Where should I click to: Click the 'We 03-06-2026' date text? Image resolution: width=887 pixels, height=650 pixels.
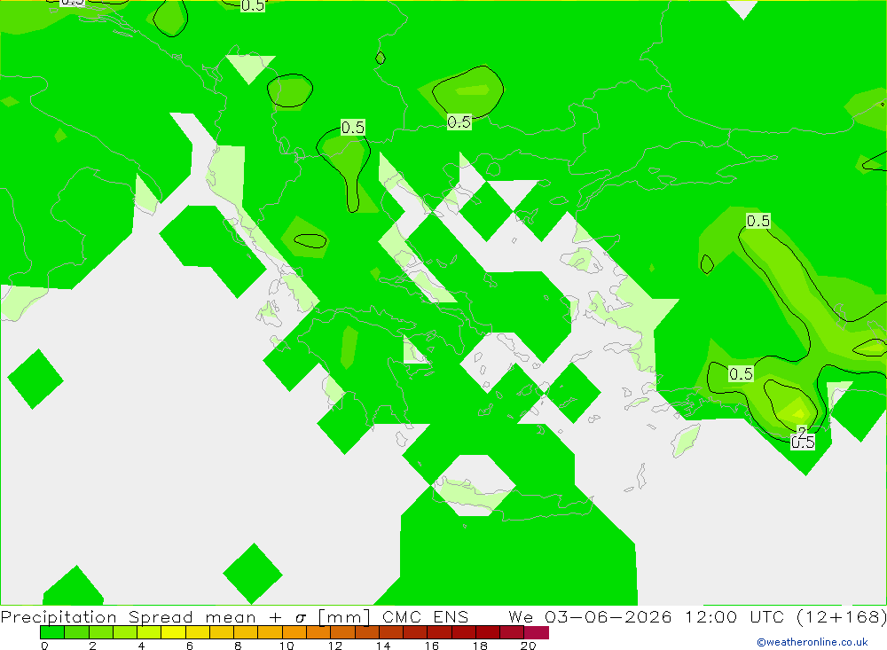590,616
